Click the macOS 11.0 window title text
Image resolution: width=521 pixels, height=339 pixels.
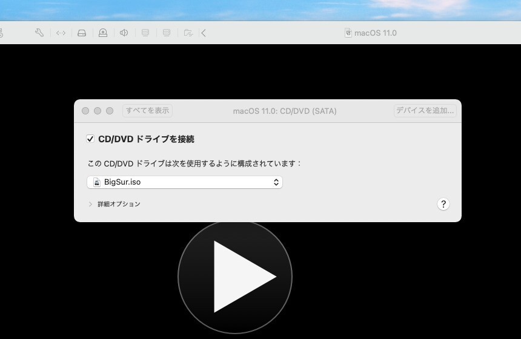(x=376, y=33)
